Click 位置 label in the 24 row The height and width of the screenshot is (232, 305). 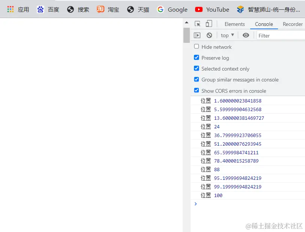pos(206,127)
